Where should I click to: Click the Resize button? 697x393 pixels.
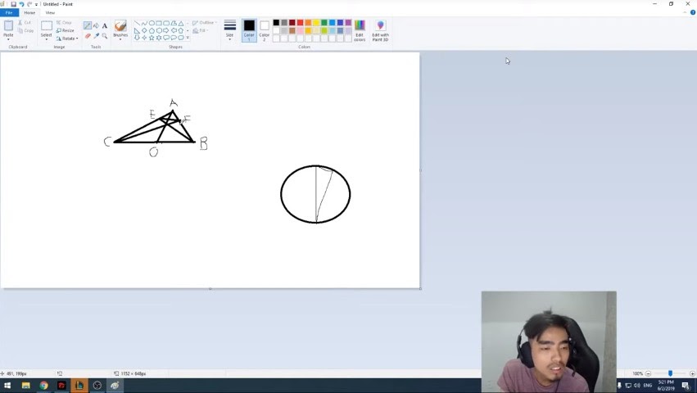pyautogui.click(x=66, y=30)
